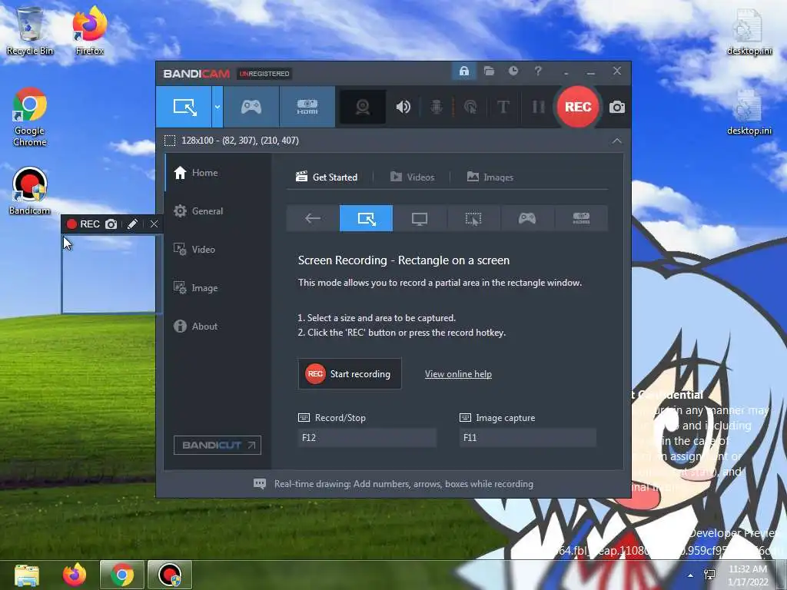
Task: Click the camera icon on capture rectangle bar
Action: (x=111, y=224)
